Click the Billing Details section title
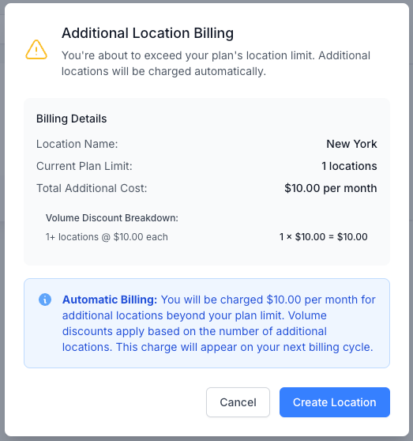Screen dimensions: 413x441 (x=71, y=119)
